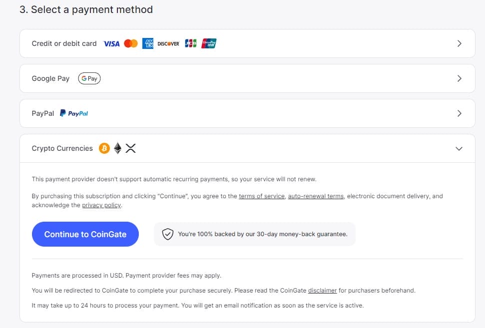The height and width of the screenshot is (328, 485).
Task: Click the Ethereum icon
Action: click(x=117, y=148)
